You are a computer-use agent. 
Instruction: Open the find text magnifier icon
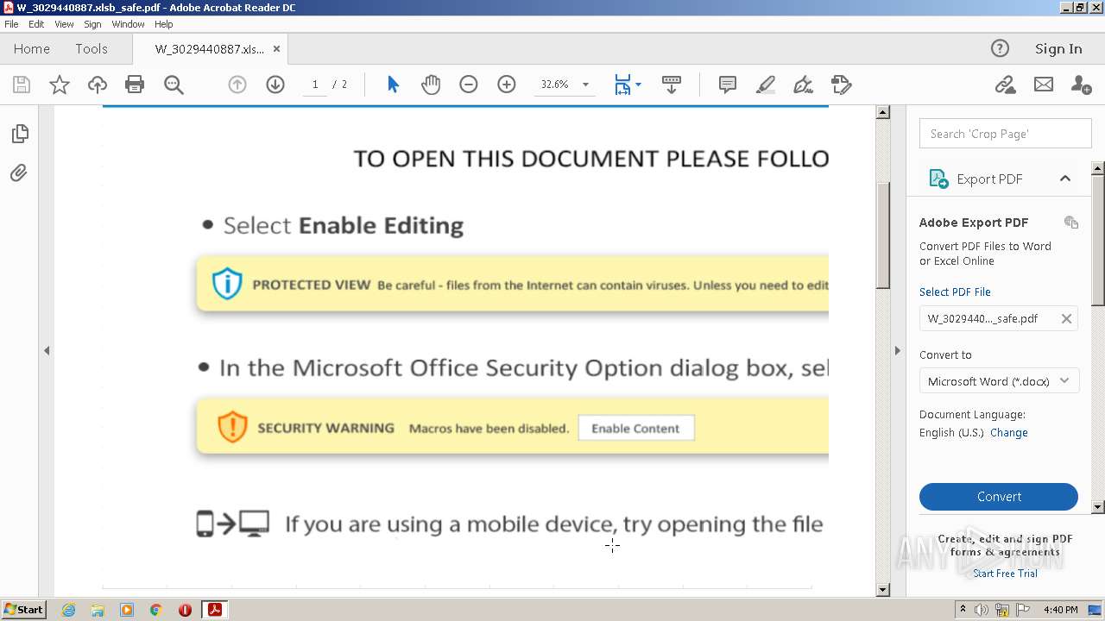click(174, 85)
